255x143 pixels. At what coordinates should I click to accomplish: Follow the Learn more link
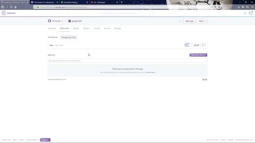[x=150, y=72]
